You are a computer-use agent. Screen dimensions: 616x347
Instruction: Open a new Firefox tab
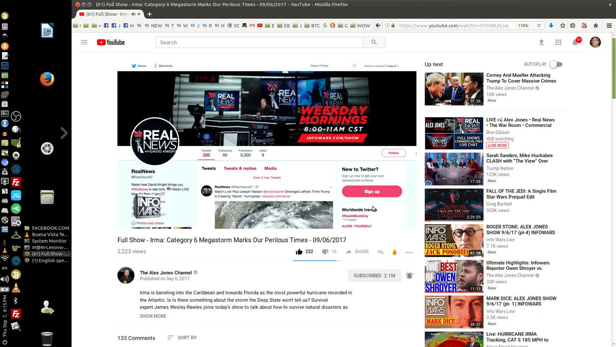click(149, 14)
